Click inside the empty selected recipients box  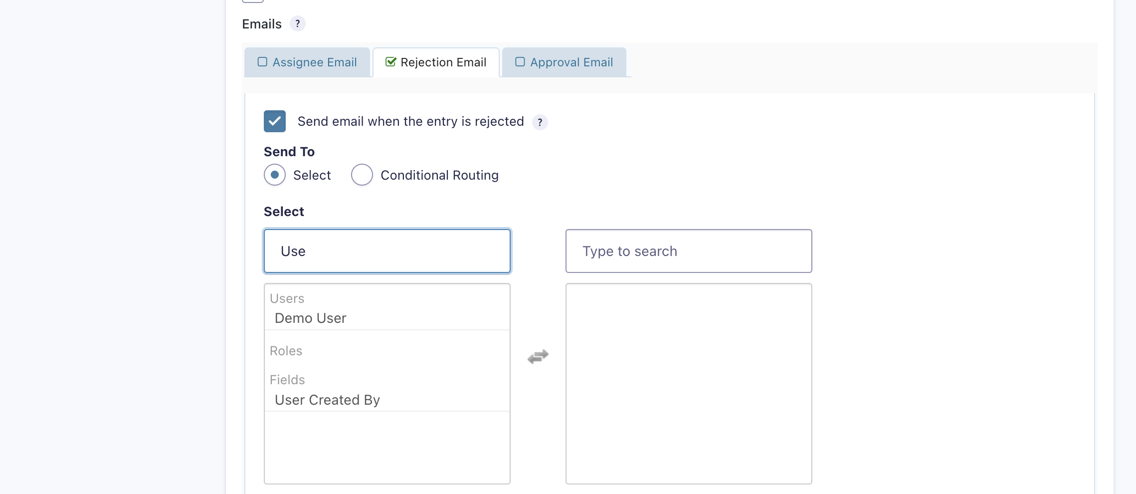click(x=688, y=383)
